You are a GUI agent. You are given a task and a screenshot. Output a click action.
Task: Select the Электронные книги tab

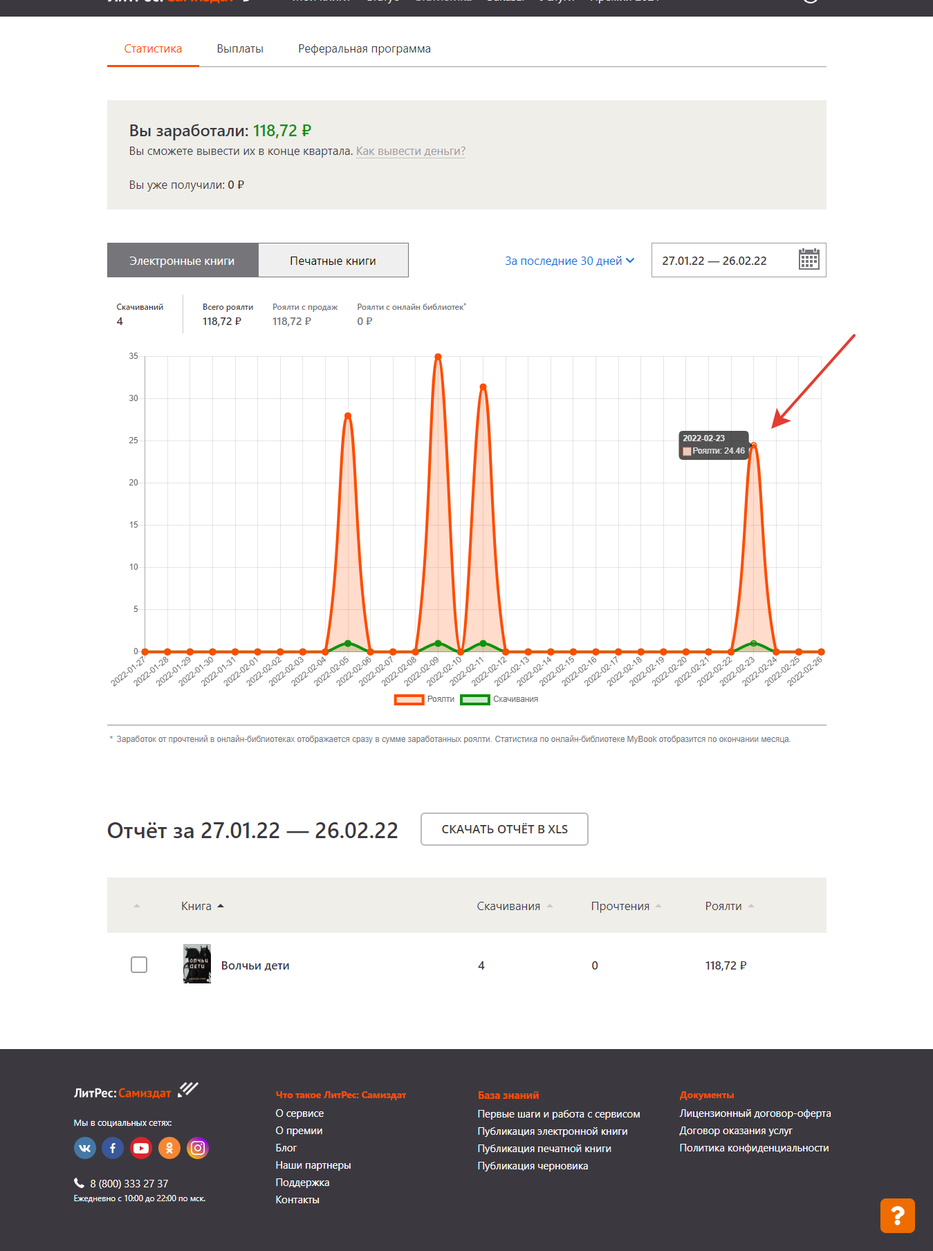(183, 260)
